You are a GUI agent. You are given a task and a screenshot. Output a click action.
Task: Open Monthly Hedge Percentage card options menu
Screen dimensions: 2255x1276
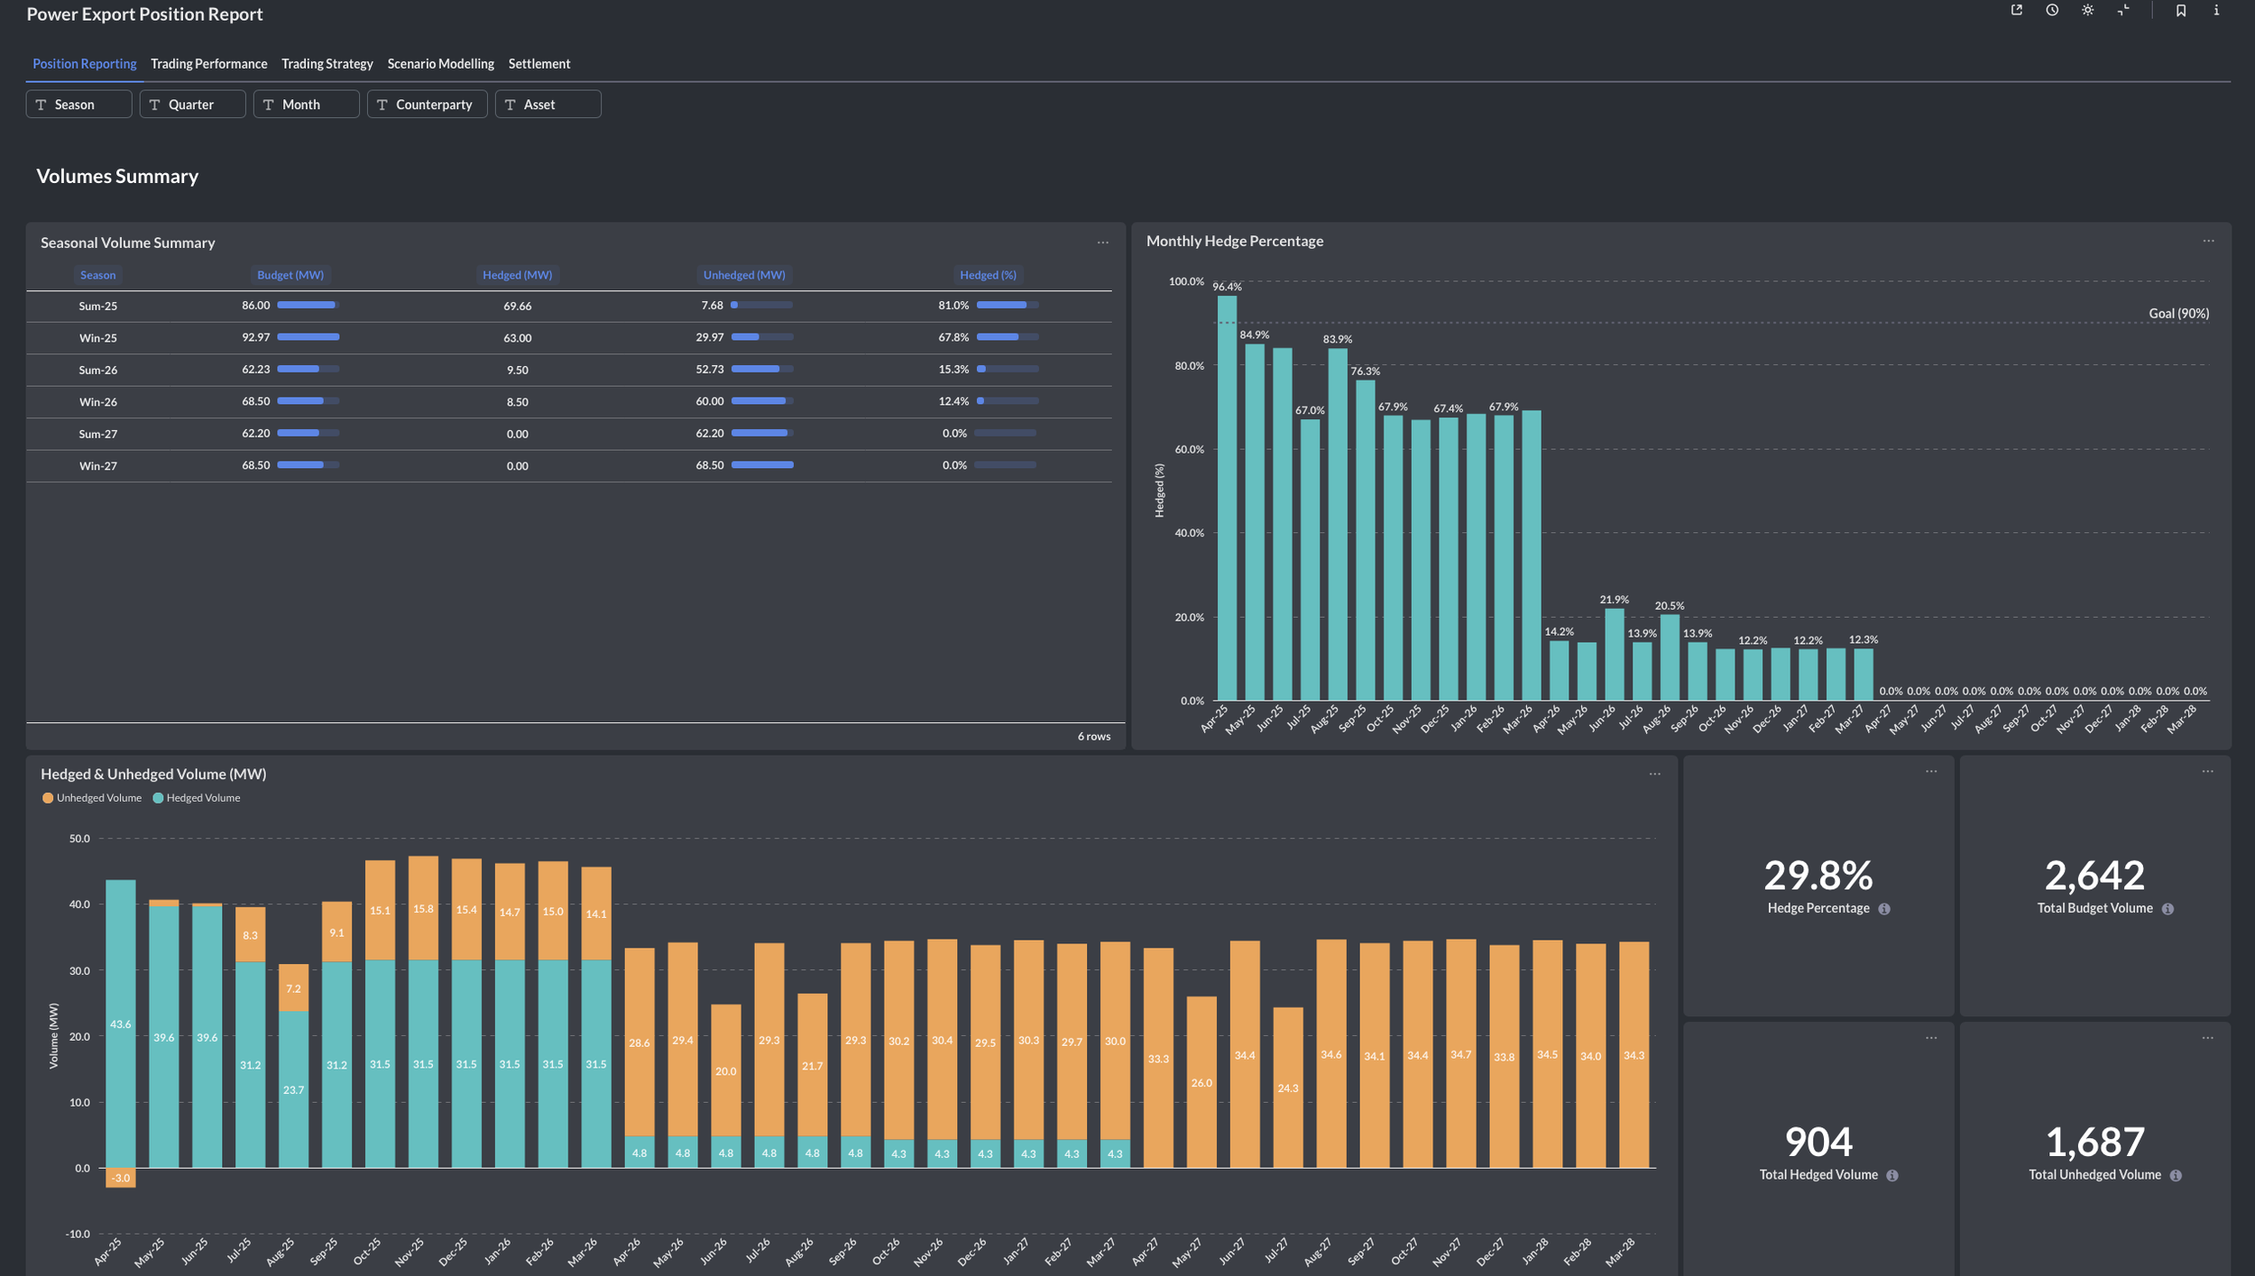pyautogui.click(x=2208, y=241)
